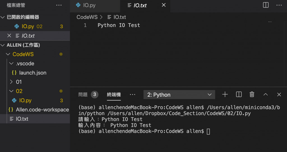This screenshot has width=287, height=152.
Task: Kill the terminal with trash icon
Action: coord(252,94)
